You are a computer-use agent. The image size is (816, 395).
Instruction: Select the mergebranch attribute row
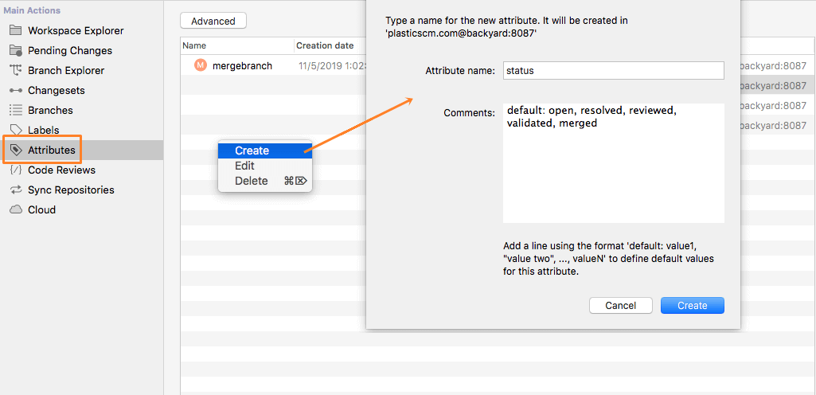273,66
